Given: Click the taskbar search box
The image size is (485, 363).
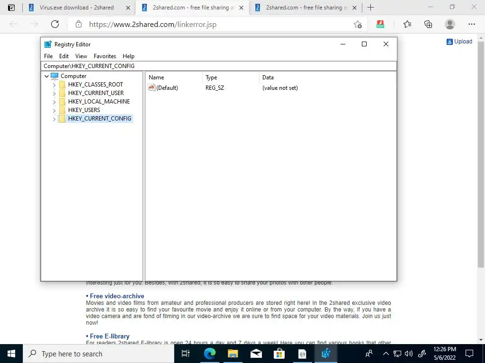Looking at the screenshot, I should coord(99,354).
